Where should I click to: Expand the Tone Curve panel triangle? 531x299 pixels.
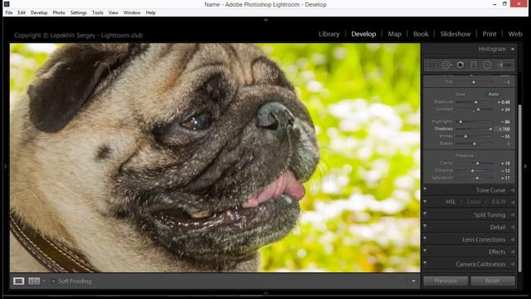coord(513,190)
